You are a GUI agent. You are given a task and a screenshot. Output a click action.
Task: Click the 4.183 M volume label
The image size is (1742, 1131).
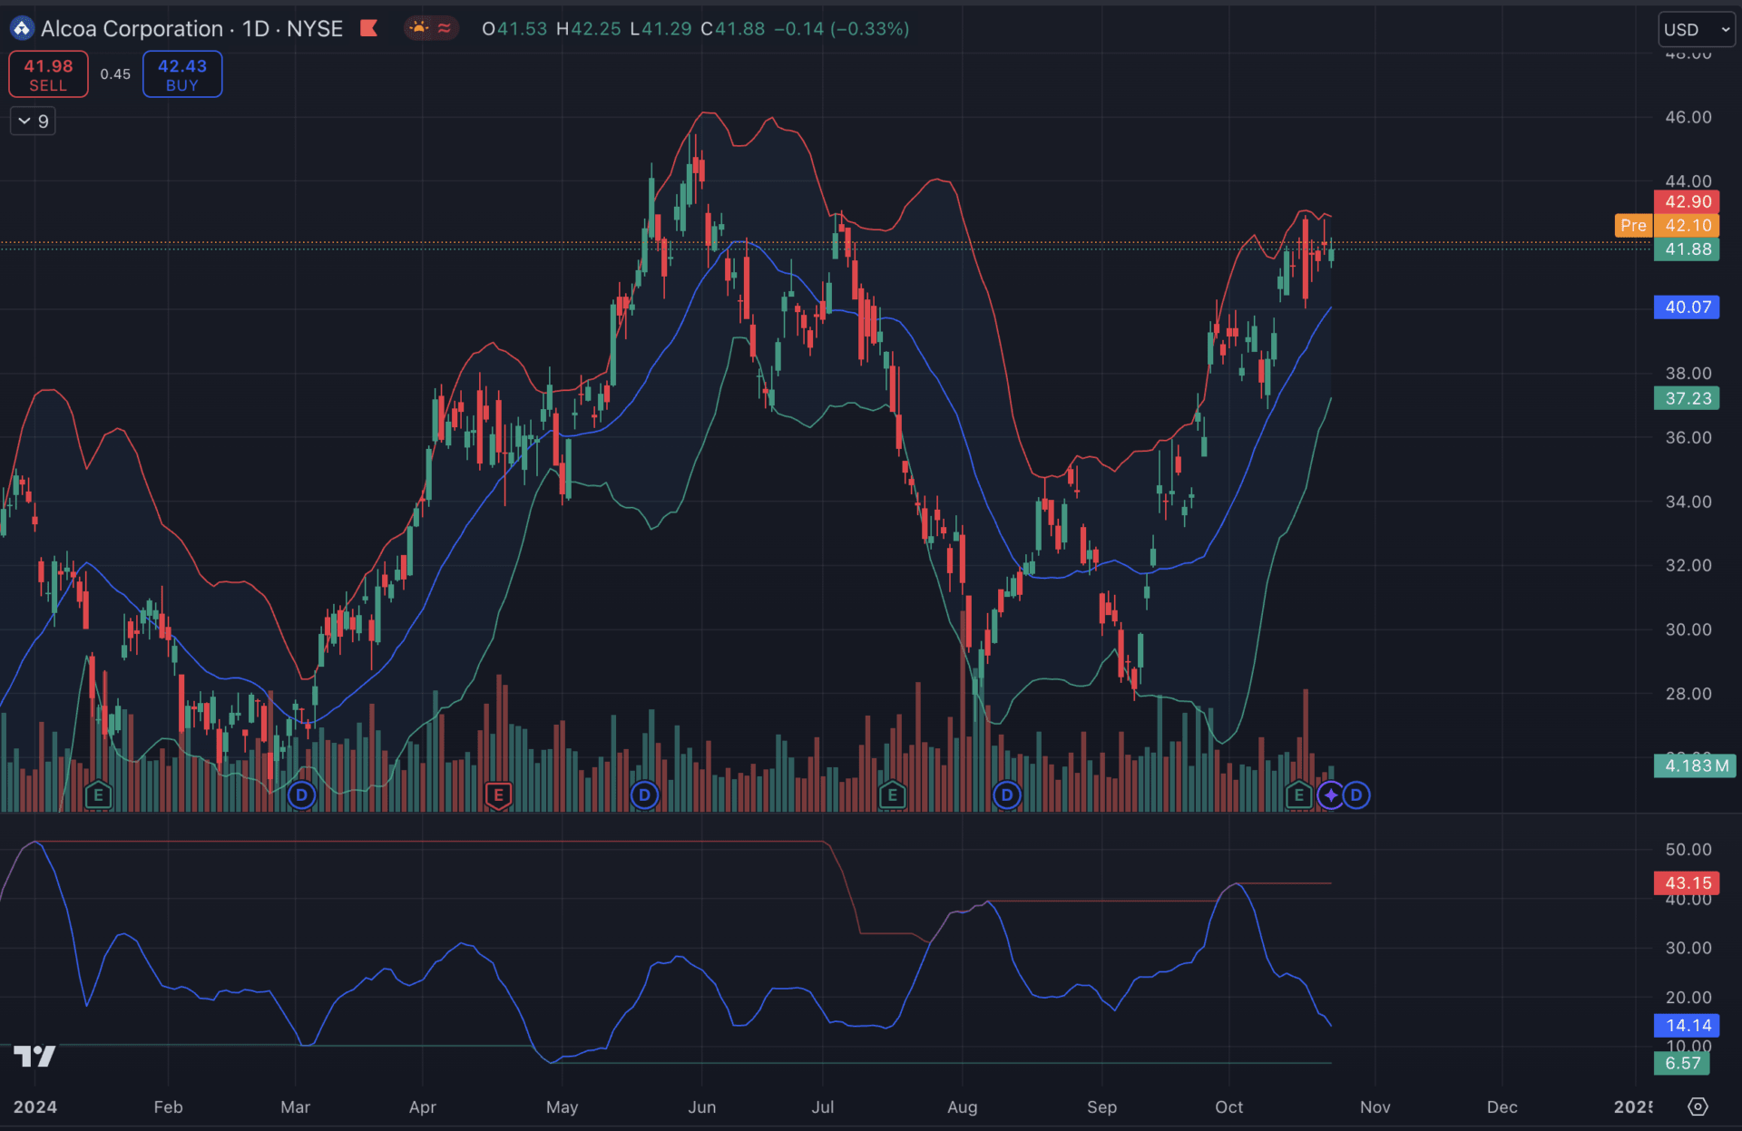(1694, 765)
